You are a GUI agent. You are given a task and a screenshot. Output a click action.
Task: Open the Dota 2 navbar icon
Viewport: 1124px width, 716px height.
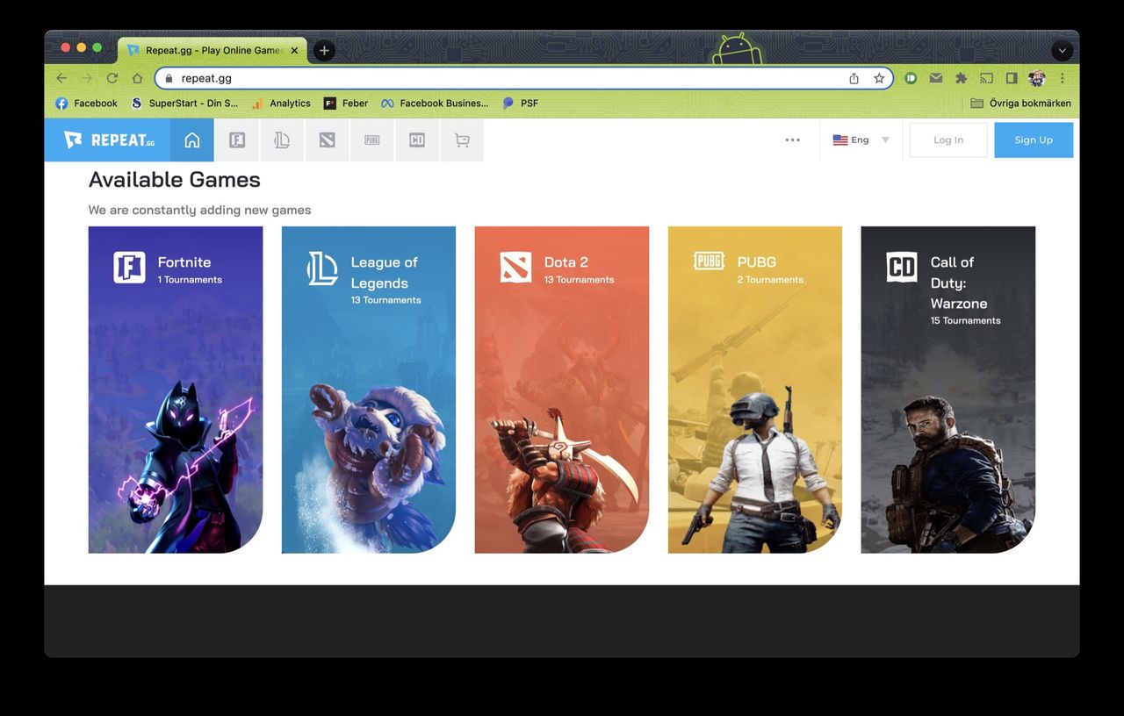327,140
